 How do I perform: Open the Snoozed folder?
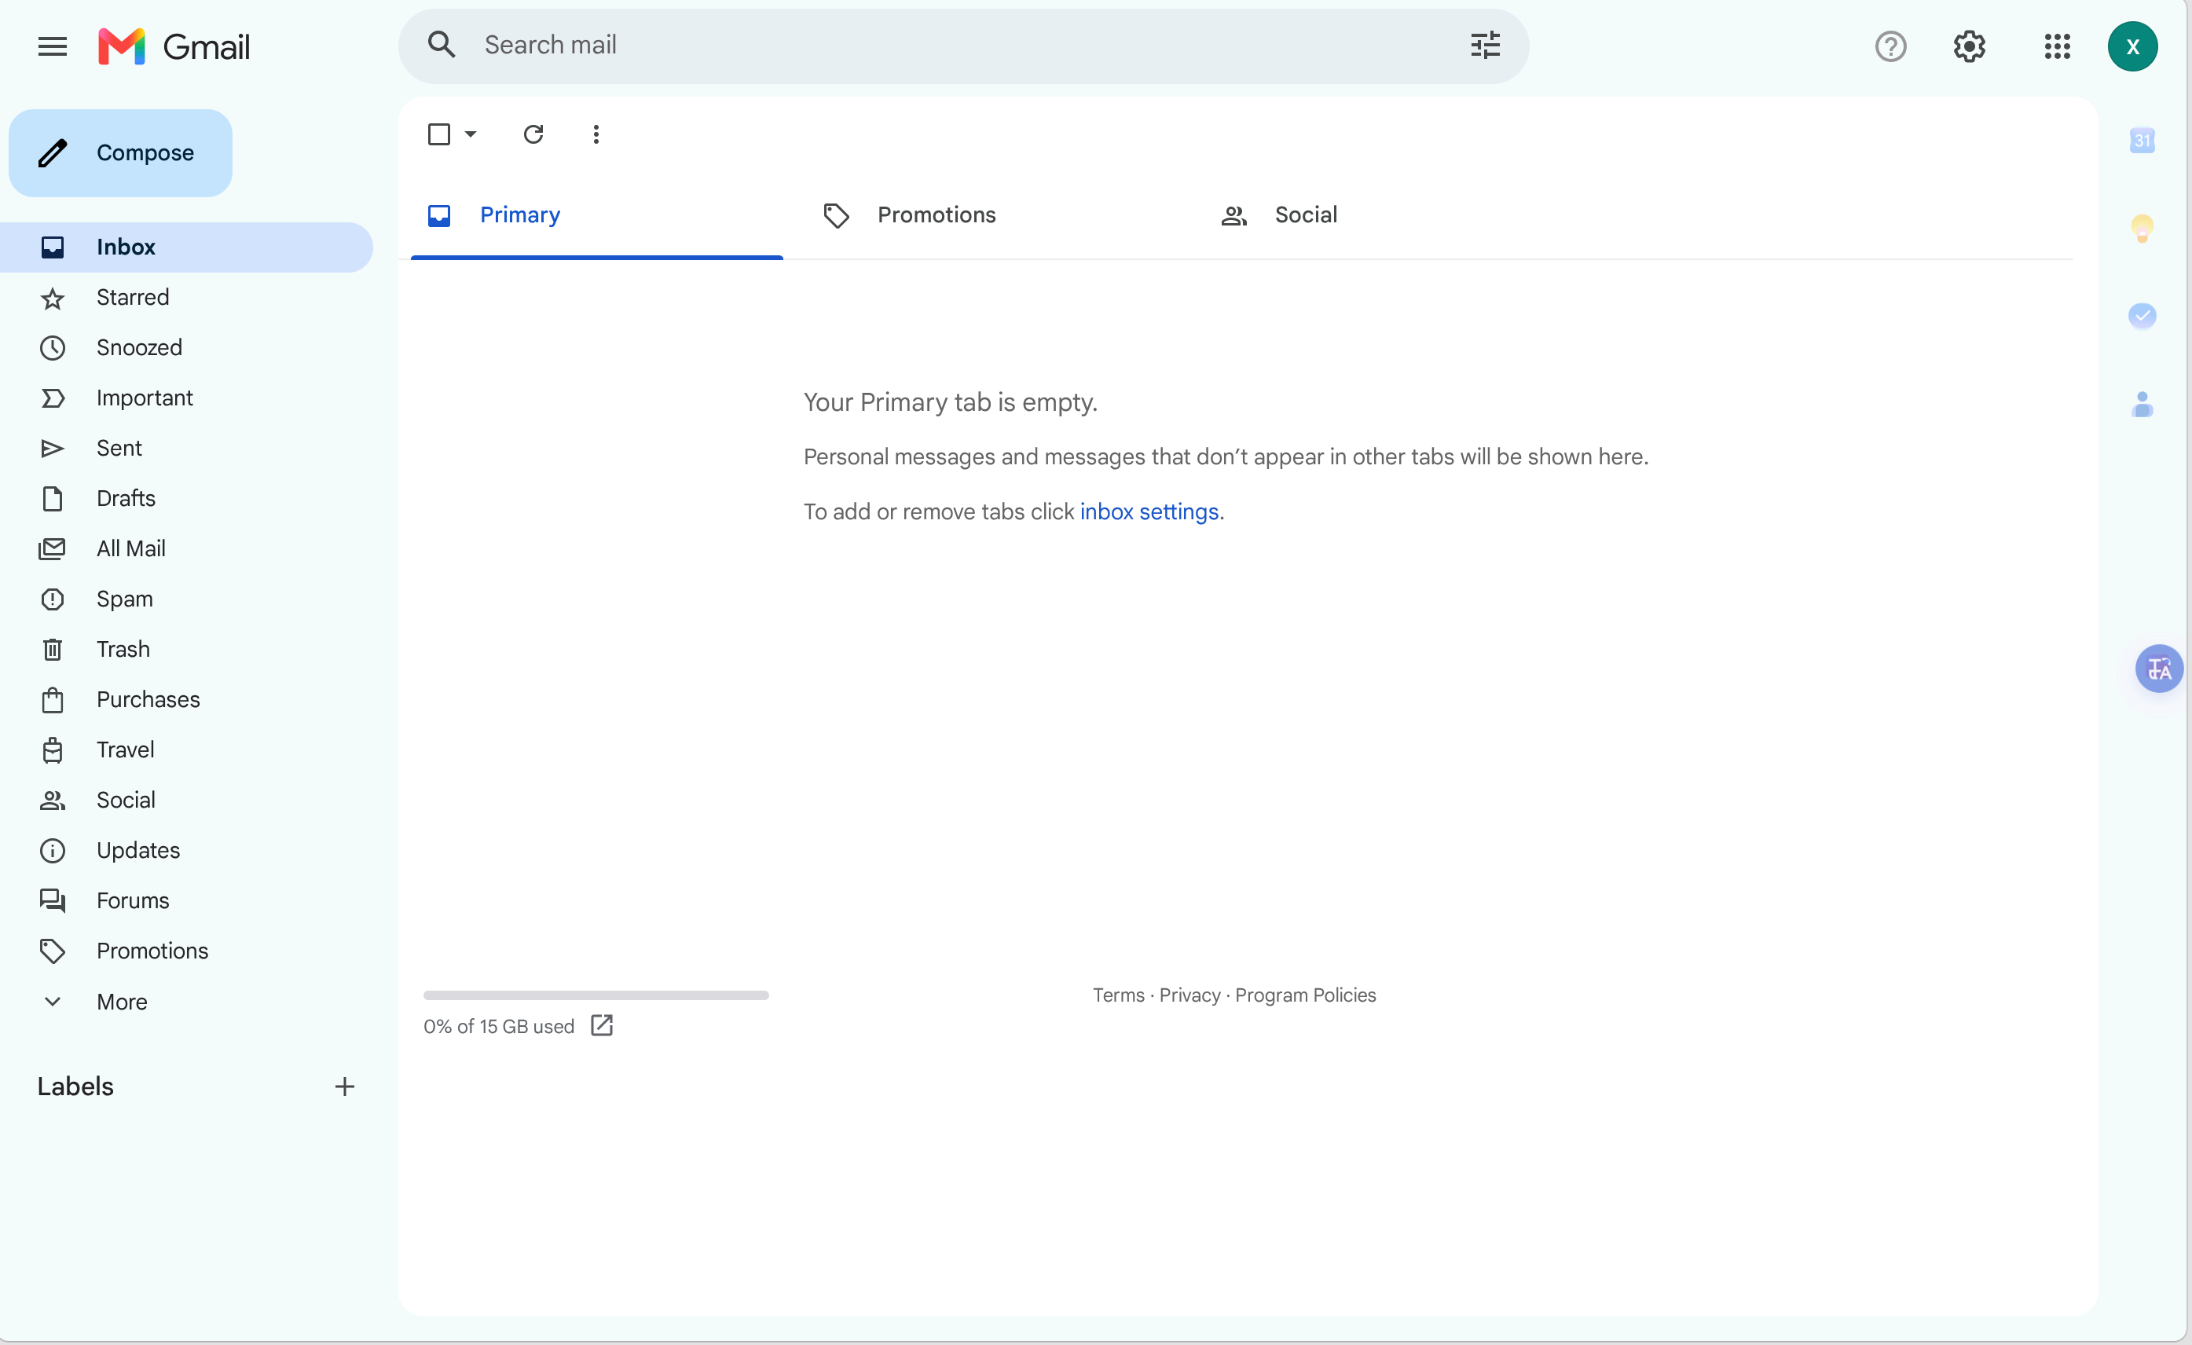187,348
